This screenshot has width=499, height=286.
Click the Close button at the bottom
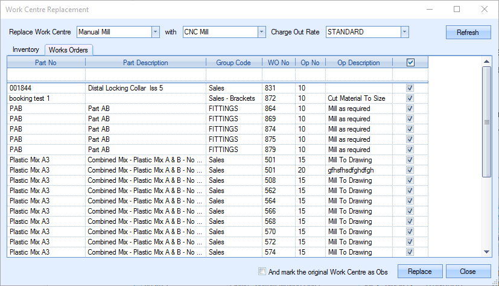click(x=468, y=272)
